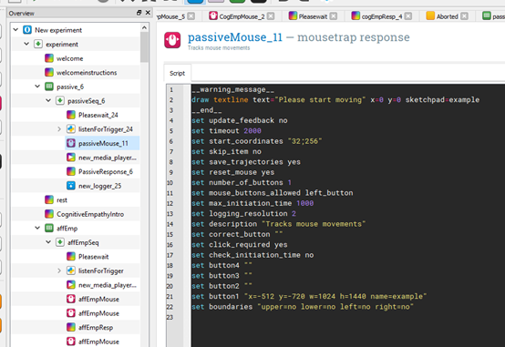
Task: Collapse the affEmp loop node
Action: click(x=37, y=229)
